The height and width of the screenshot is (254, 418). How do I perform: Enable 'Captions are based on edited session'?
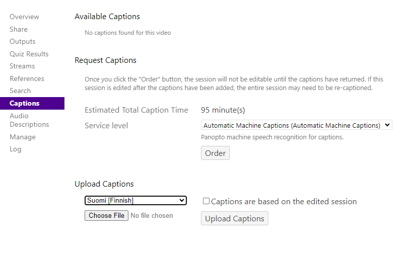(206, 201)
